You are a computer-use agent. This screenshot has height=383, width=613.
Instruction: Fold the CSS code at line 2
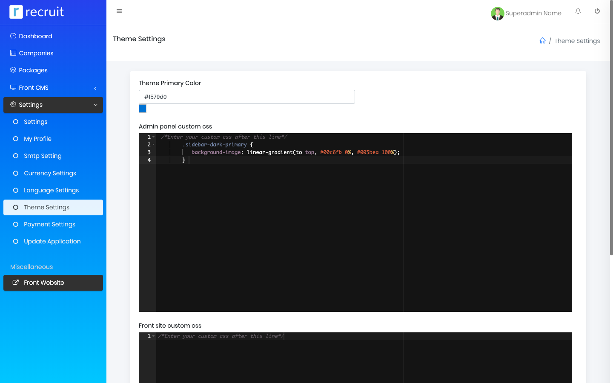pos(154,145)
